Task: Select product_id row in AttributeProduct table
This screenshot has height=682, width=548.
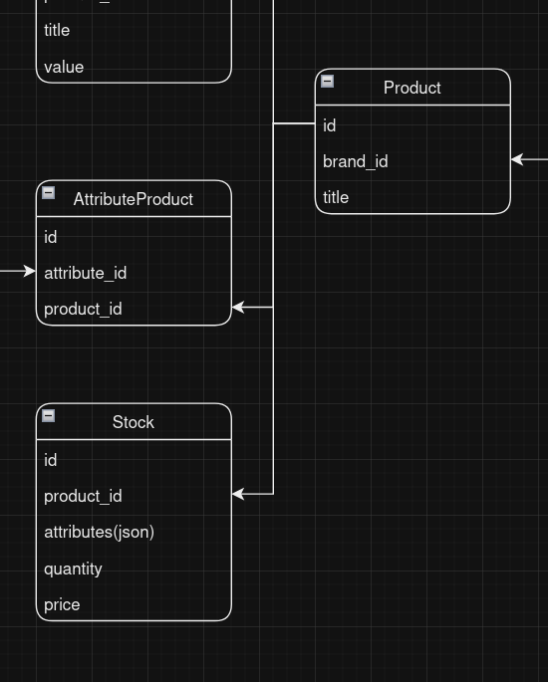Action: [x=134, y=309]
